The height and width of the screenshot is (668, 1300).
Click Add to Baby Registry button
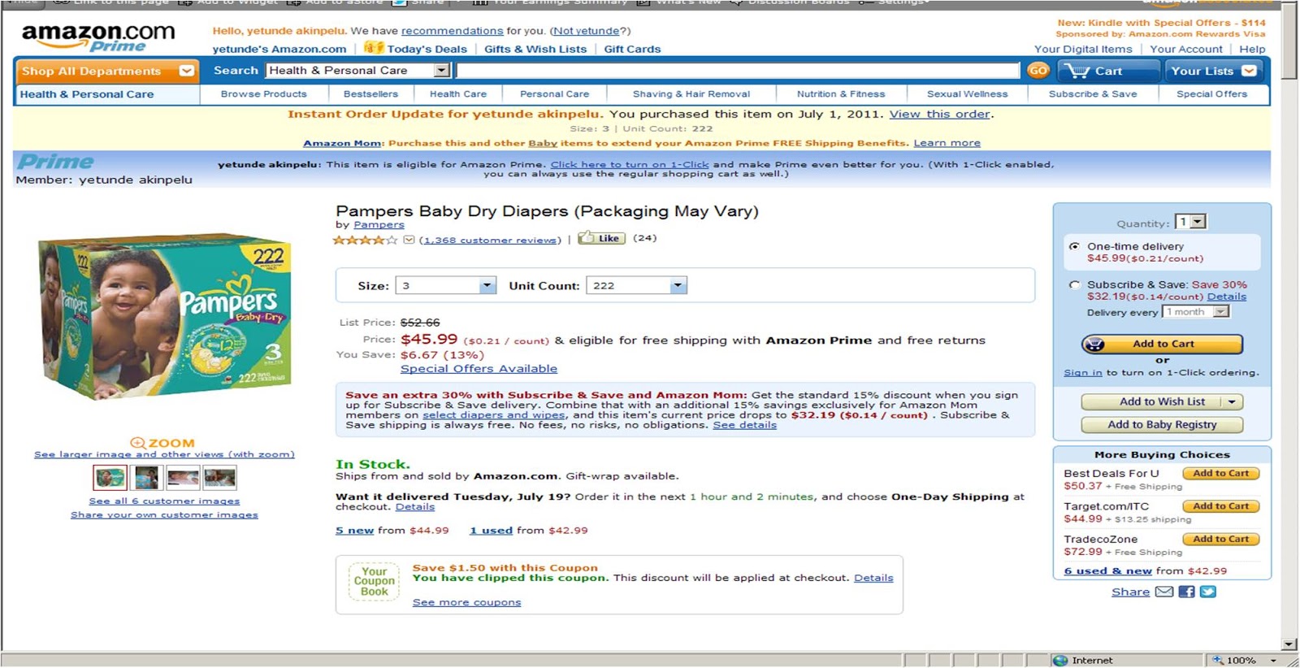tap(1162, 424)
